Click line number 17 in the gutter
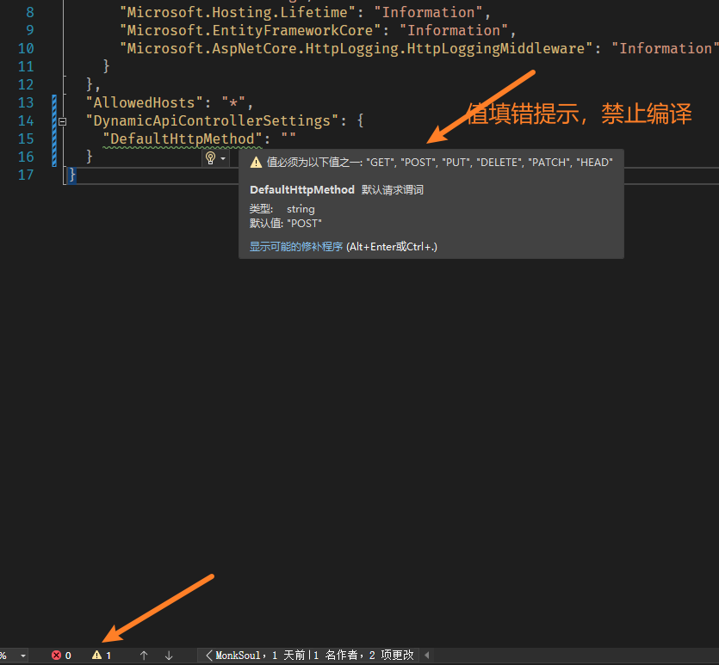Viewport: 719px width, 665px height. pos(26,175)
